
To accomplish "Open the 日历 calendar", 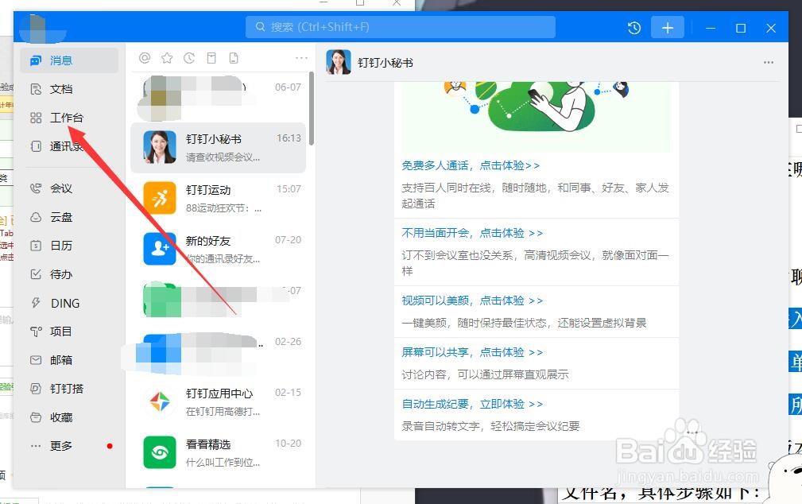I will point(60,246).
